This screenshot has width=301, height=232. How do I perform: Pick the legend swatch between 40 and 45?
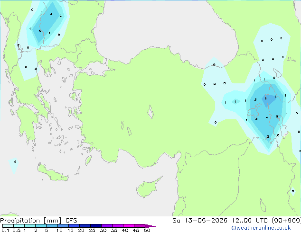point(129,226)
